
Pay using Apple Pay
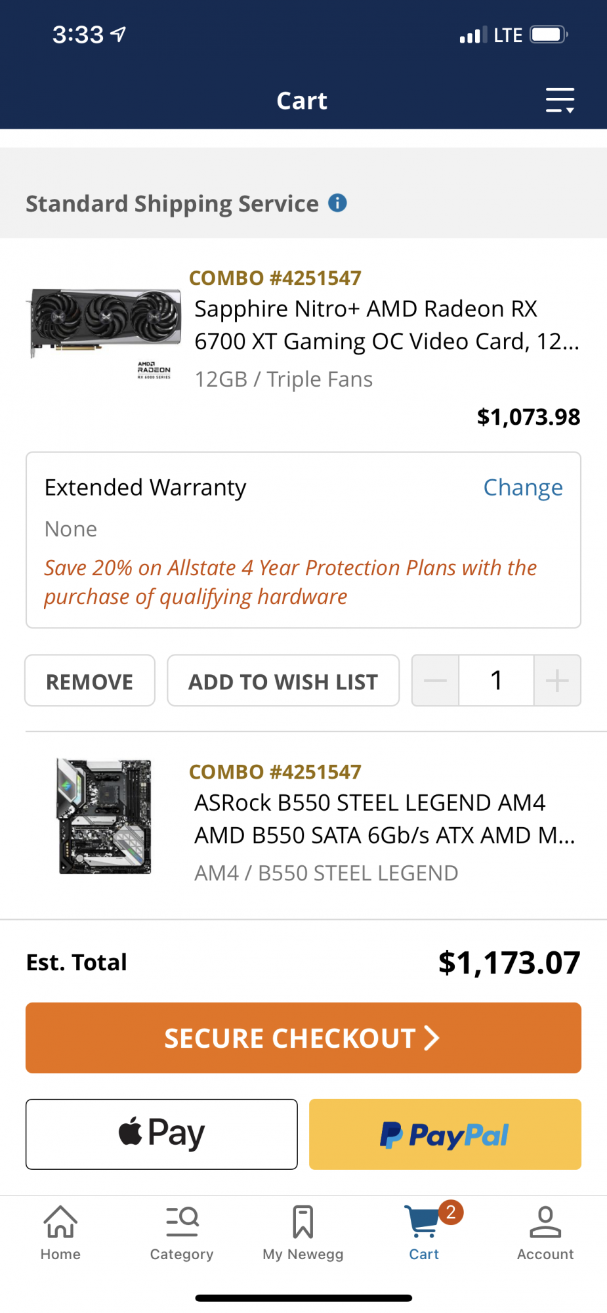coord(161,1134)
